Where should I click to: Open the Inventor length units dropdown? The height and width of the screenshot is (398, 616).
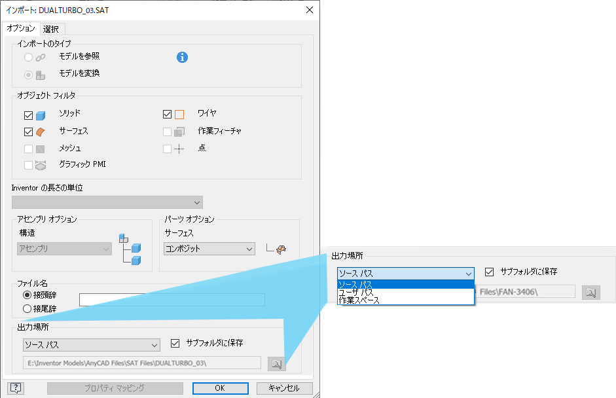tap(107, 202)
